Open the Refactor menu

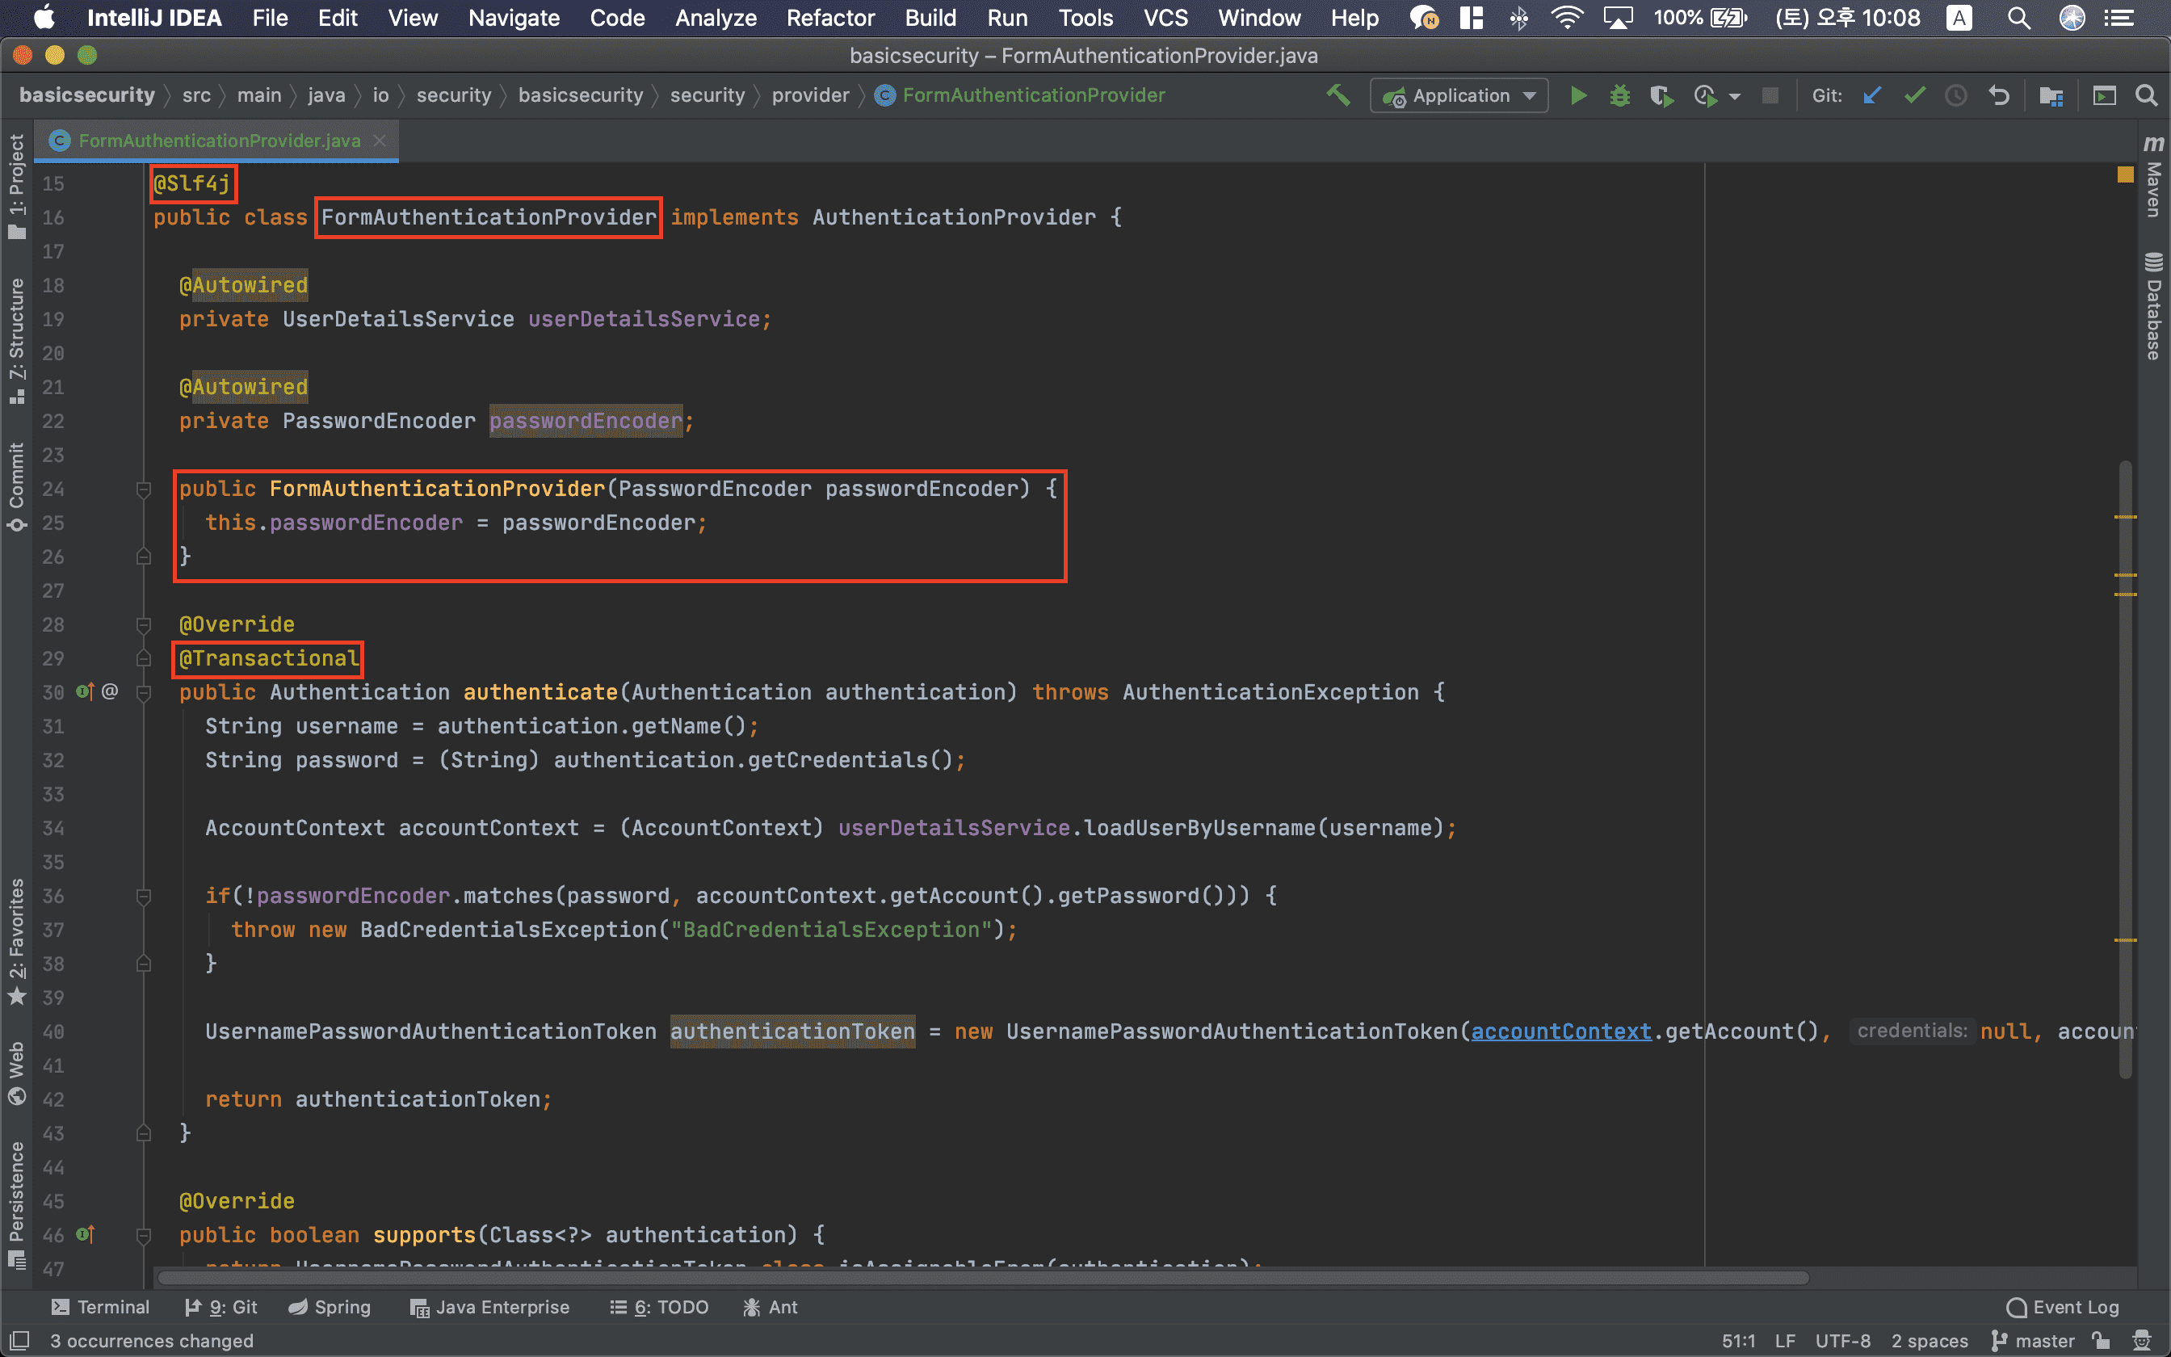pyautogui.click(x=829, y=18)
